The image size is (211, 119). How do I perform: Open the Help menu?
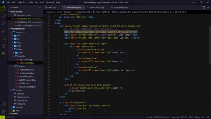point(58,2)
